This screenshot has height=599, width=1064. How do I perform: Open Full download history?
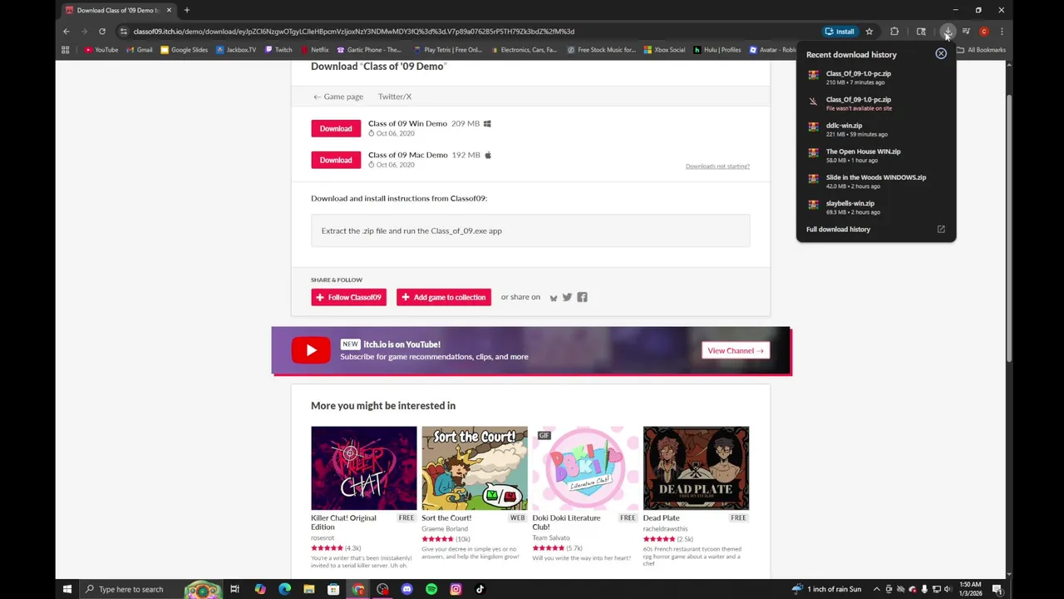(838, 230)
